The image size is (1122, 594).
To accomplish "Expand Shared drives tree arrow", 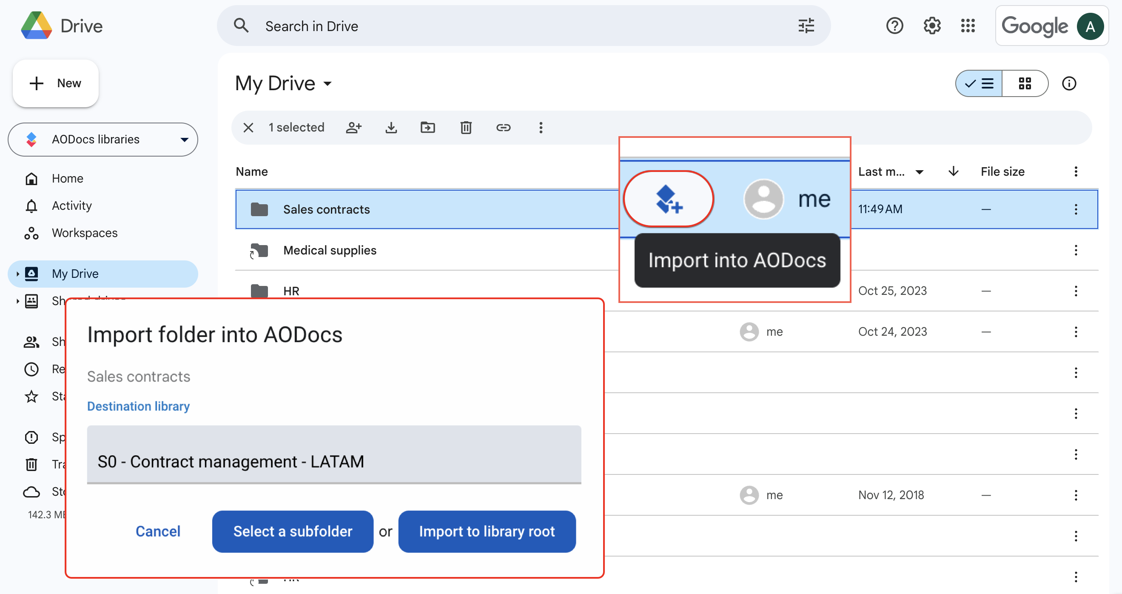I will pyautogui.click(x=17, y=301).
